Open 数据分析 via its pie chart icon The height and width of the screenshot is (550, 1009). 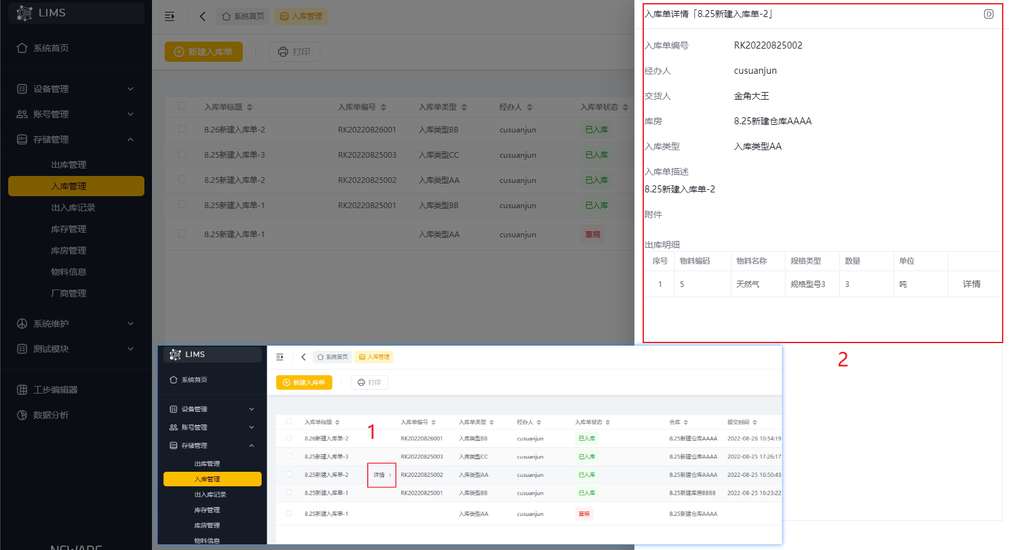point(22,415)
